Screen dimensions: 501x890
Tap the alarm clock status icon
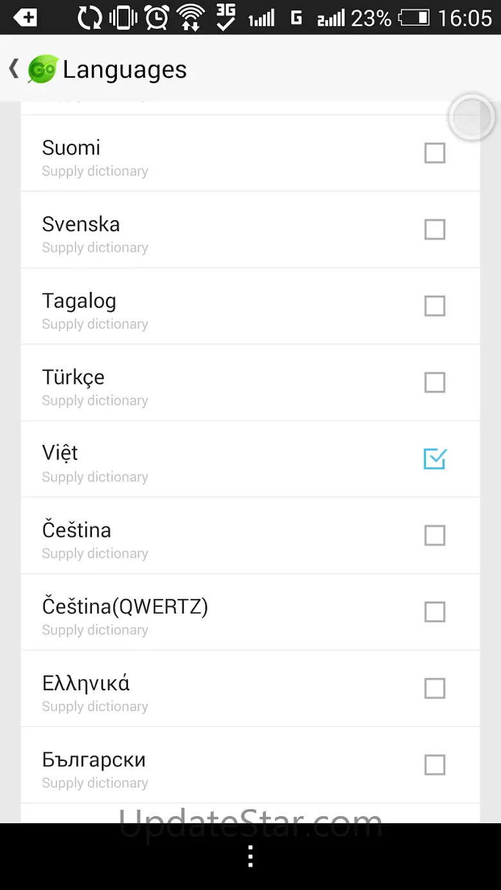tap(157, 17)
